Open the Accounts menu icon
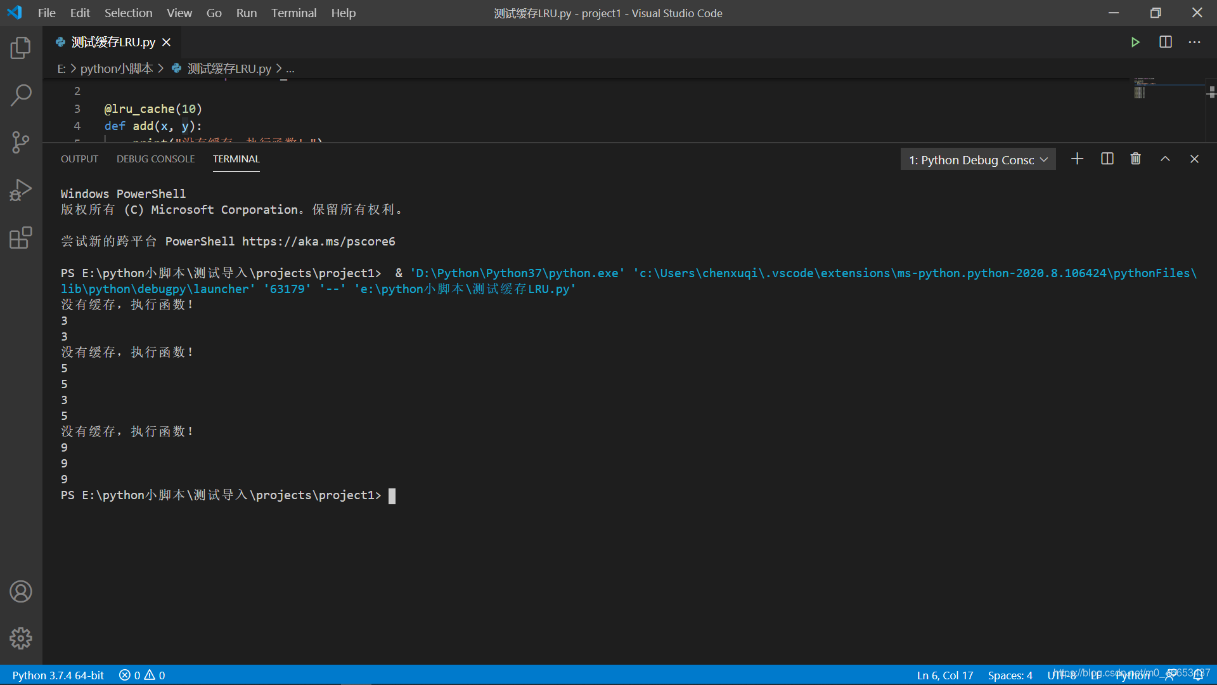This screenshot has width=1217, height=685. (x=21, y=591)
